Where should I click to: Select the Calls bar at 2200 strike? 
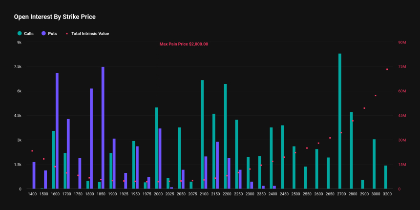(225, 136)
